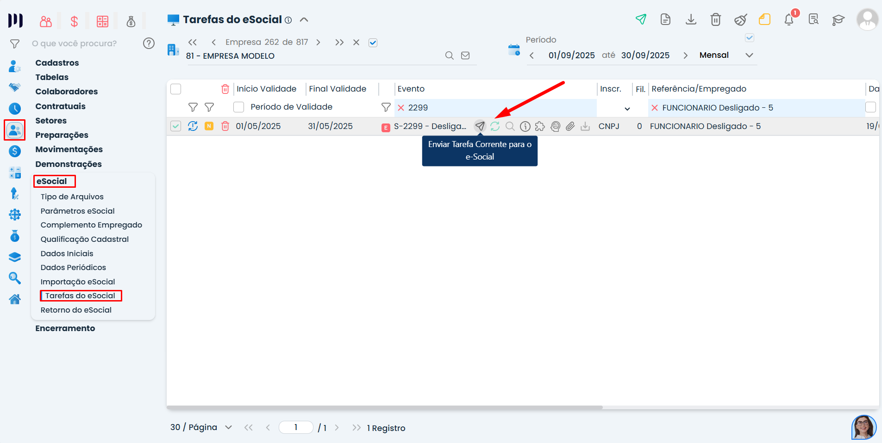Screen dimensions: 882x443
Task: Open the notifications bell
Action: tap(789, 19)
